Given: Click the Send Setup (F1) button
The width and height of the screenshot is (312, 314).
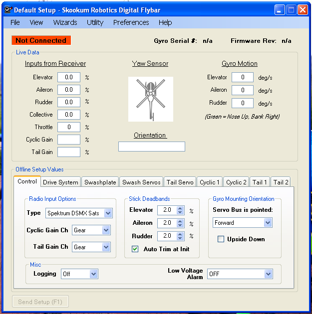Looking at the screenshot, I should 40,302.
